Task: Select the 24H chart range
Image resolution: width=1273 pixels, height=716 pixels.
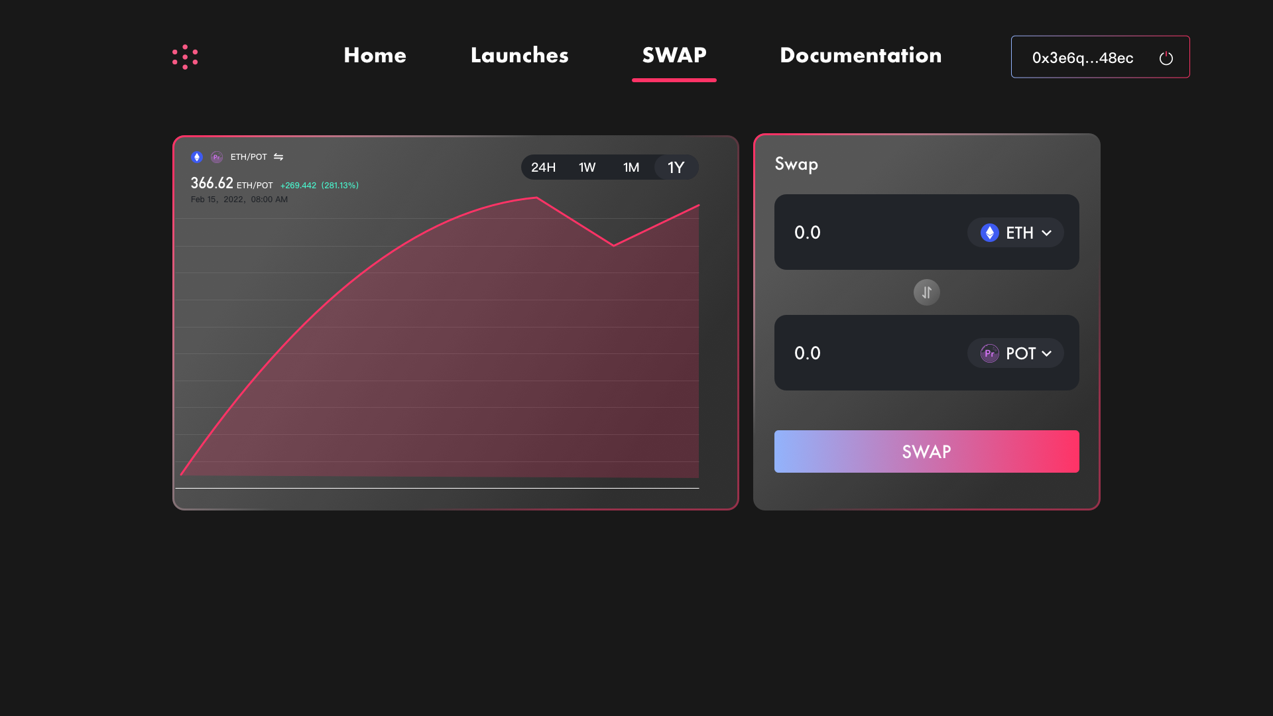Action: point(543,168)
